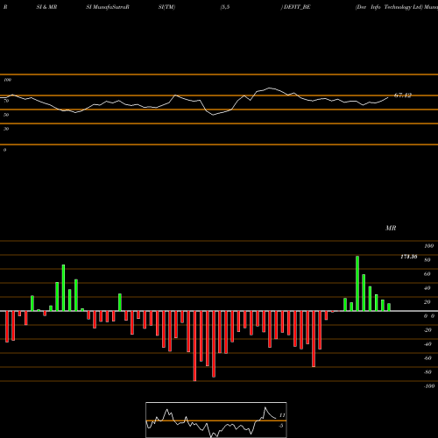Click the tallest green MR bar near 80

pyautogui.click(x=357, y=284)
